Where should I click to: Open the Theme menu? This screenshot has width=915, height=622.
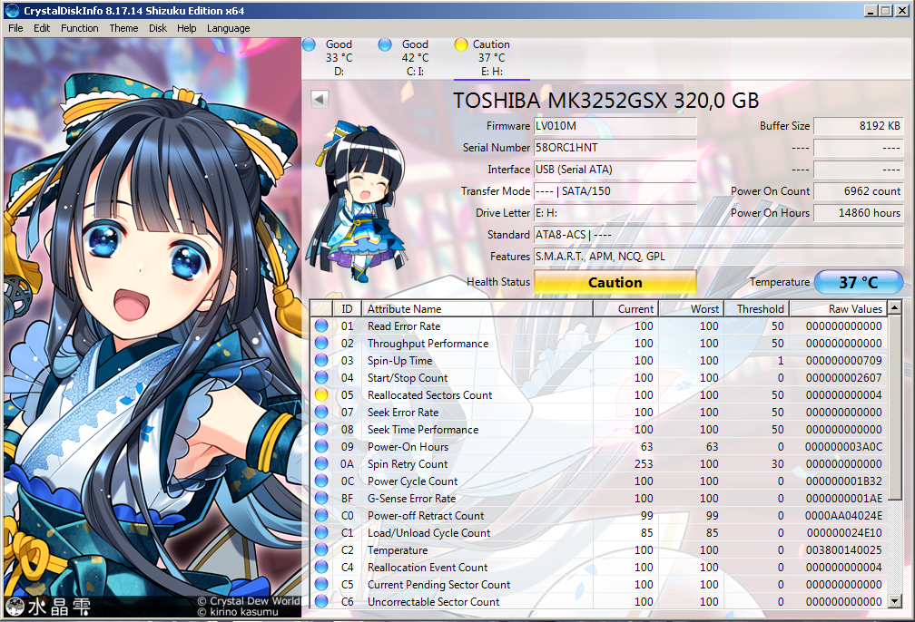(123, 28)
